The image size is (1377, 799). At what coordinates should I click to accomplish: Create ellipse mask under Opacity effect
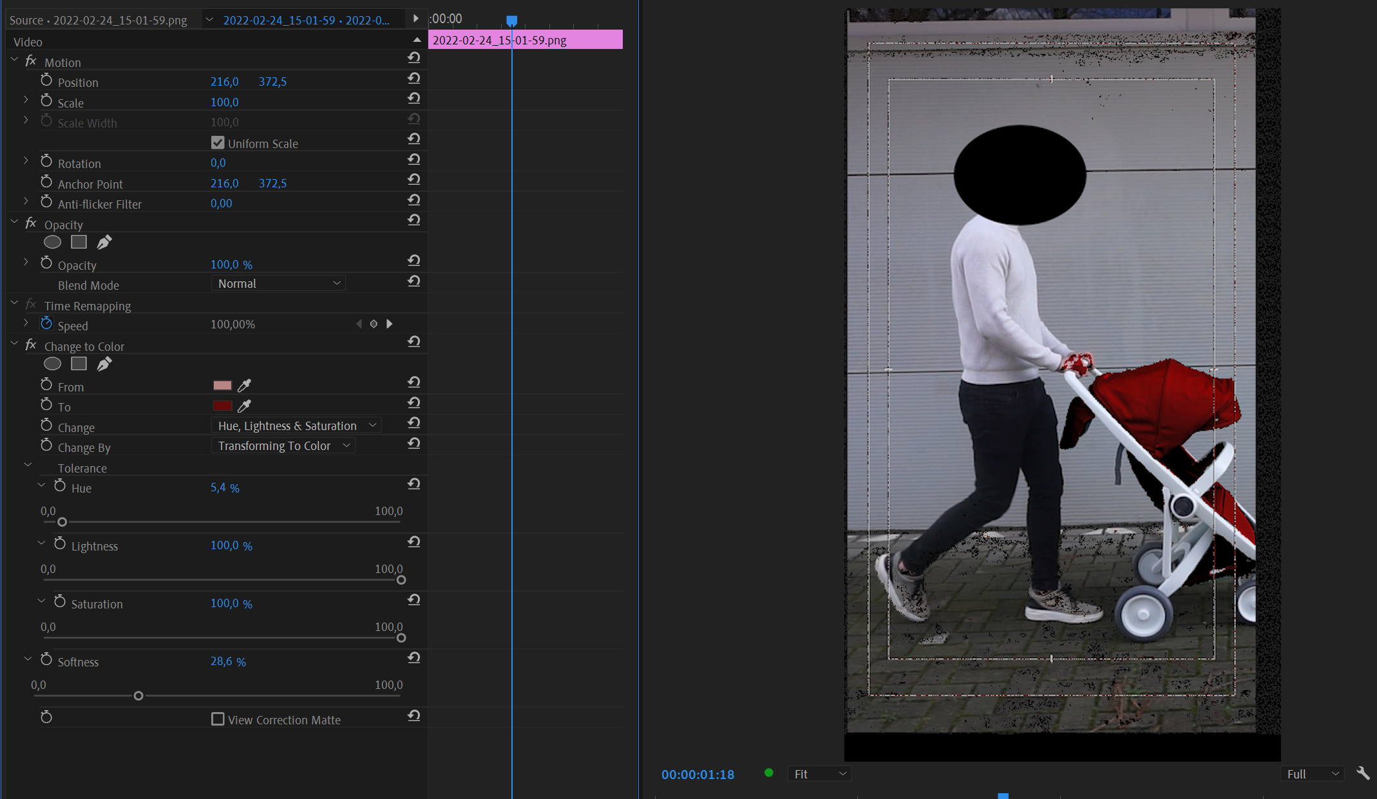click(52, 242)
